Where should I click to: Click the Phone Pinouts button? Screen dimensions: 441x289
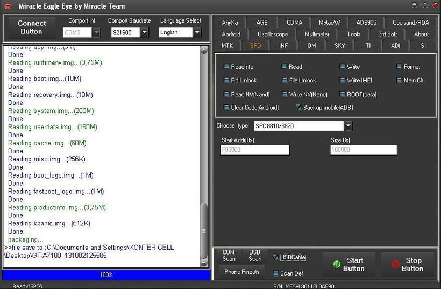pyautogui.click(x=241, y=272)
